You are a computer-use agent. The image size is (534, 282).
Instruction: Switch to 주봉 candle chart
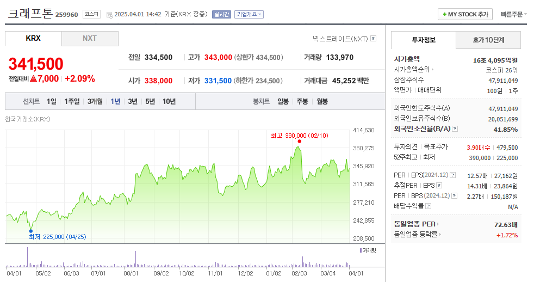click(x=302, y=102)
